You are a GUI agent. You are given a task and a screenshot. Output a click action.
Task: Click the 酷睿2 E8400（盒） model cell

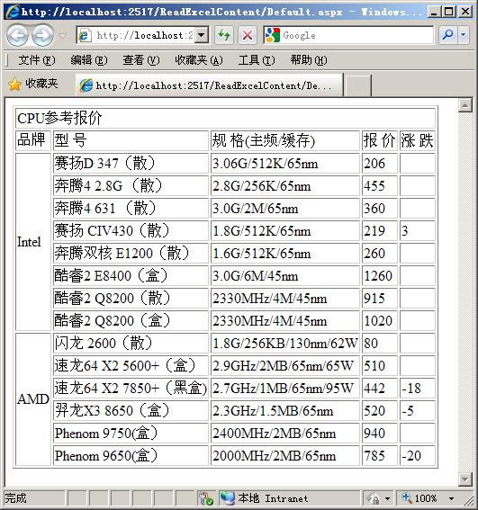[x=131, y=275]
